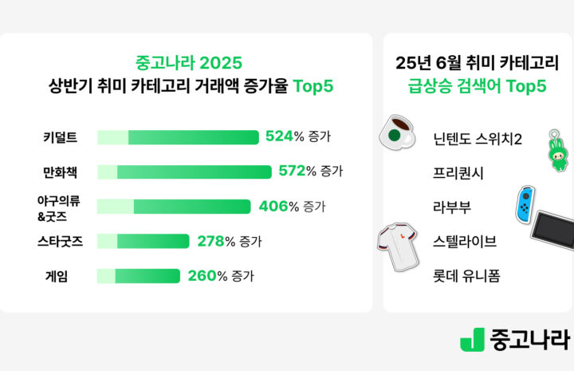This screenshot has width=574, height=371.
Task: Open the 라부부 search keyword
Action: pyautogui.click(x=452, y=207)
